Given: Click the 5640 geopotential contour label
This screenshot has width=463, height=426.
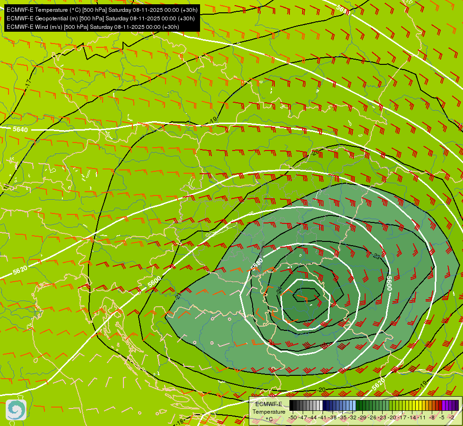Looking at the screenshot, I should tap(20, 130).
